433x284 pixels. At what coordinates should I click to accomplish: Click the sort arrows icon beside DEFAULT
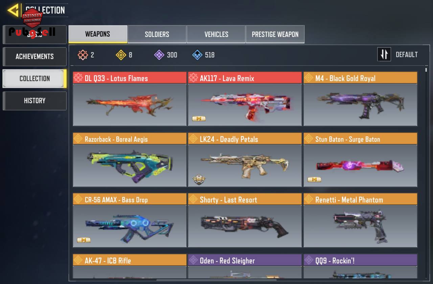pos(384,54)
